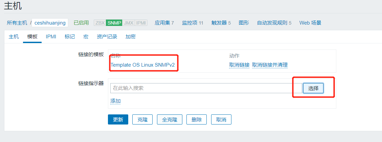Open 触发器 triggers list
The height and width of the screenshot is (142, 382).
click(x=221, y=23)
